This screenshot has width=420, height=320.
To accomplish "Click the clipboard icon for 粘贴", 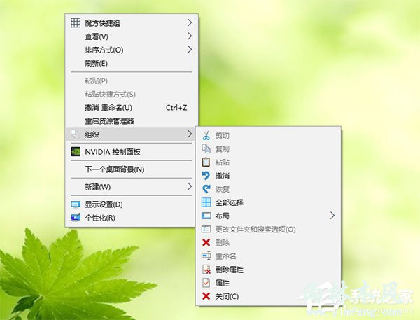I will [x=206, y=162].
